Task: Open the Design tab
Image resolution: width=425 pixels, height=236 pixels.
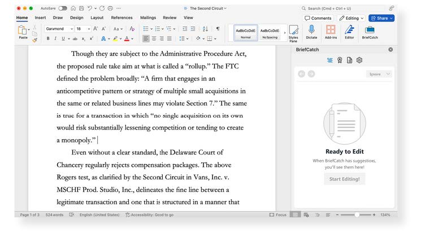Action: coord(77,18)
